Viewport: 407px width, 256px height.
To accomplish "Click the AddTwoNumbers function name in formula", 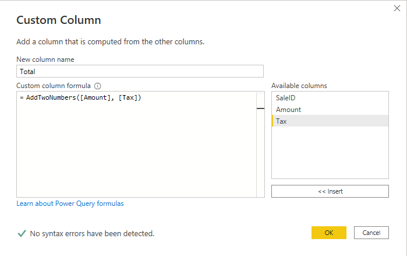I will tap(51, 98).
